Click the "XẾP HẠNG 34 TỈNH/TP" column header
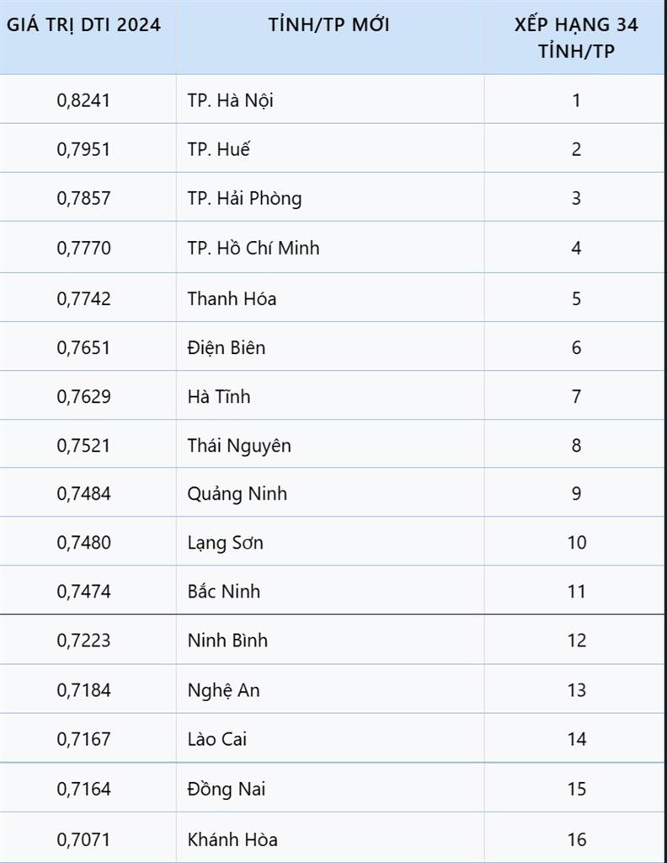Image resolution: width=667 pixels, height=863 pixels. point(576,37)
